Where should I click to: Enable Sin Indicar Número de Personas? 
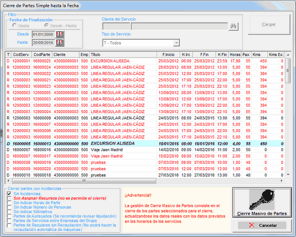click(x=9, y=207)
